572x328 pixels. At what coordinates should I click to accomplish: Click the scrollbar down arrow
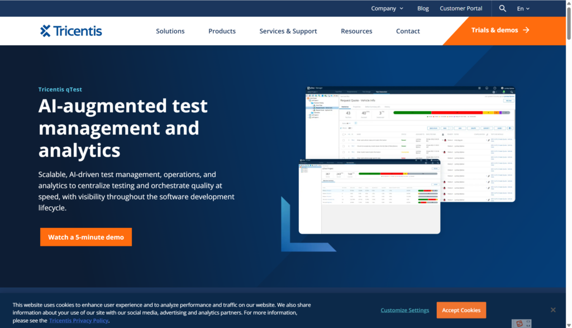[569, 324]
